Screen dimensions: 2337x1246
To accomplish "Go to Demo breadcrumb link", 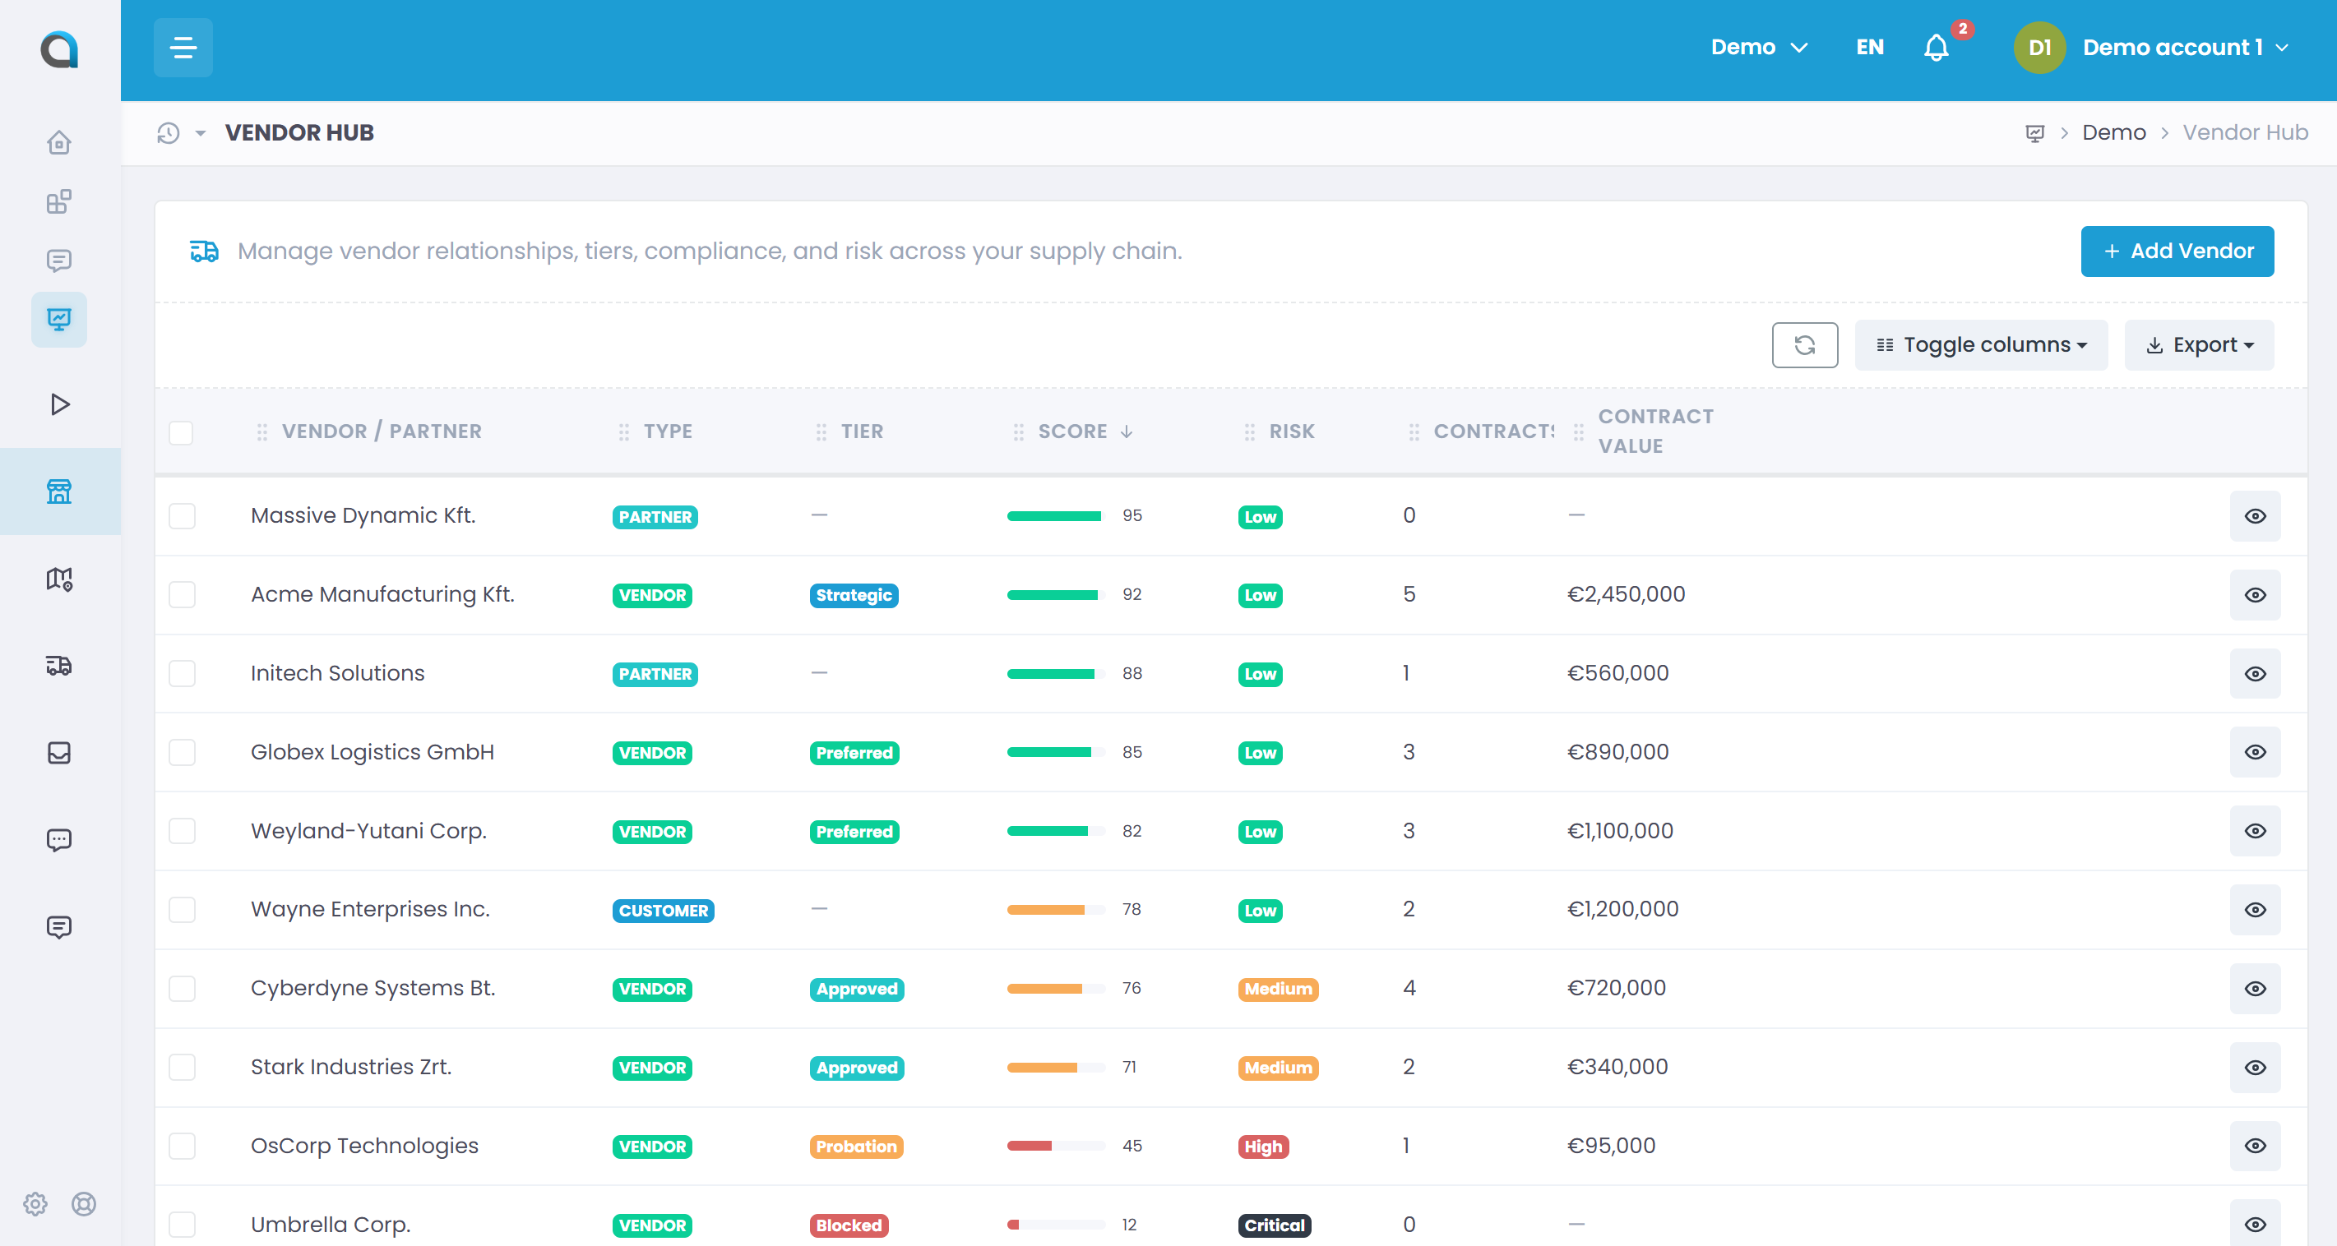I will tap(2114, 133).
